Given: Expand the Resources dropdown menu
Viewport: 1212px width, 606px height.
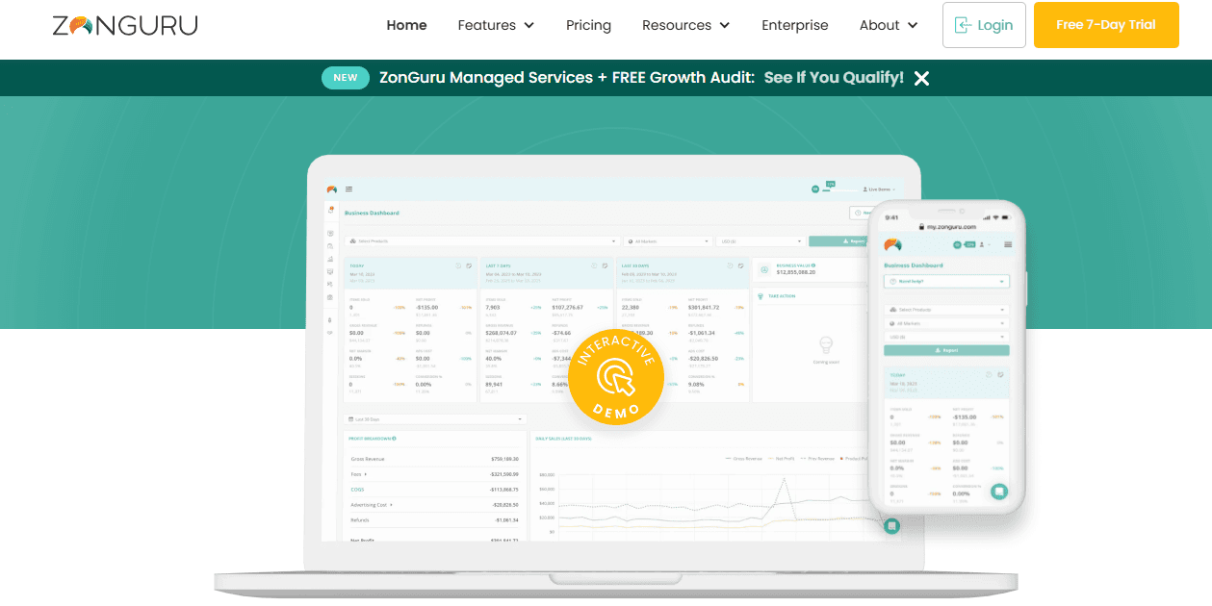Looking at the screenshot, I should 685,25.
